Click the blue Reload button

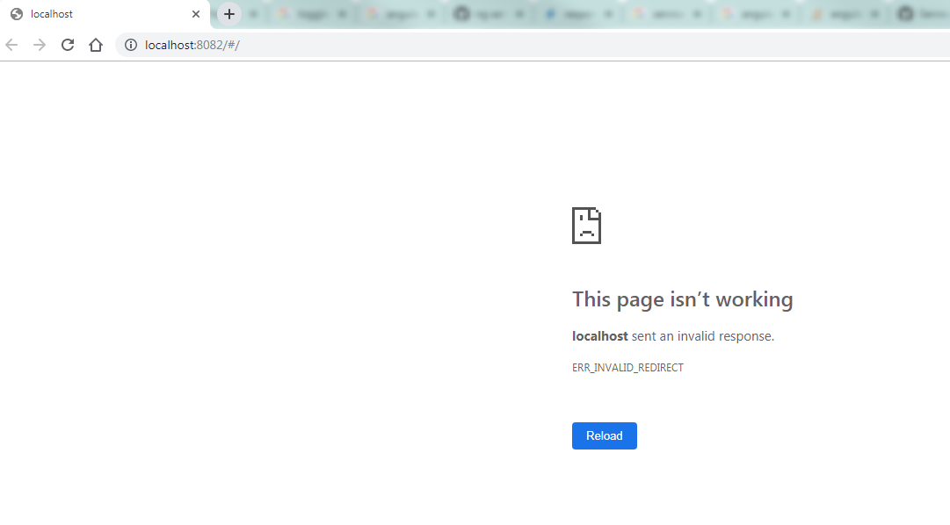pos(604,436)
